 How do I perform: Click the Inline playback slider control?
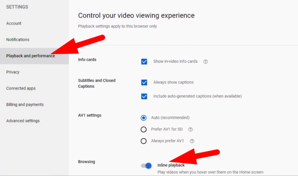[146, 165]
